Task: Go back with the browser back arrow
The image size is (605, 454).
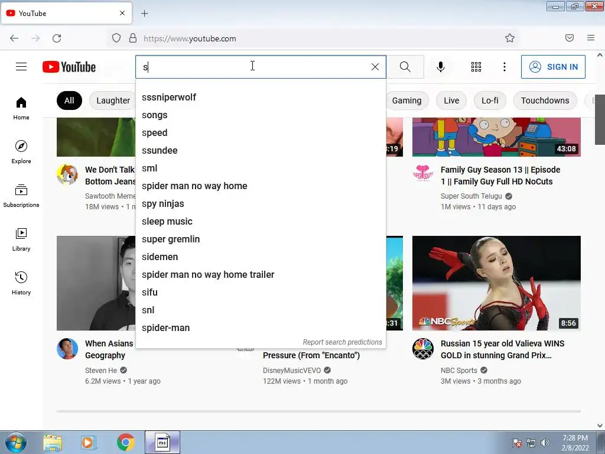Action: 14,38
